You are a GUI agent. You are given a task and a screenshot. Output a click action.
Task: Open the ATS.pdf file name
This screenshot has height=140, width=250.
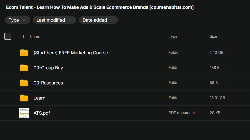[42, 113]
